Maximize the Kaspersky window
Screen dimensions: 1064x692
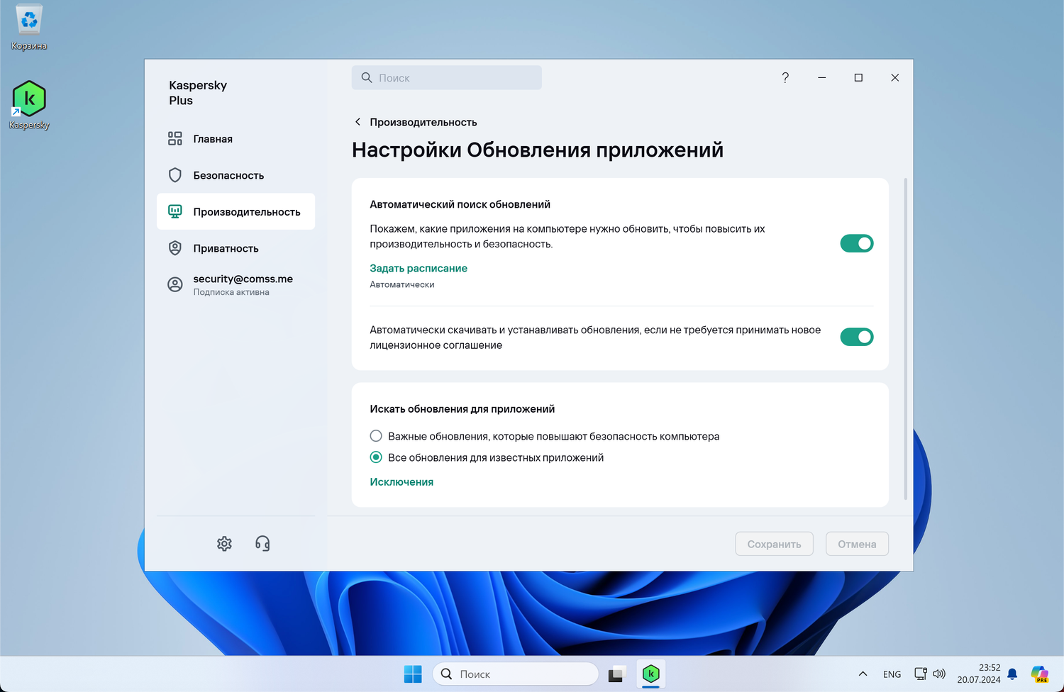point(858,78)
